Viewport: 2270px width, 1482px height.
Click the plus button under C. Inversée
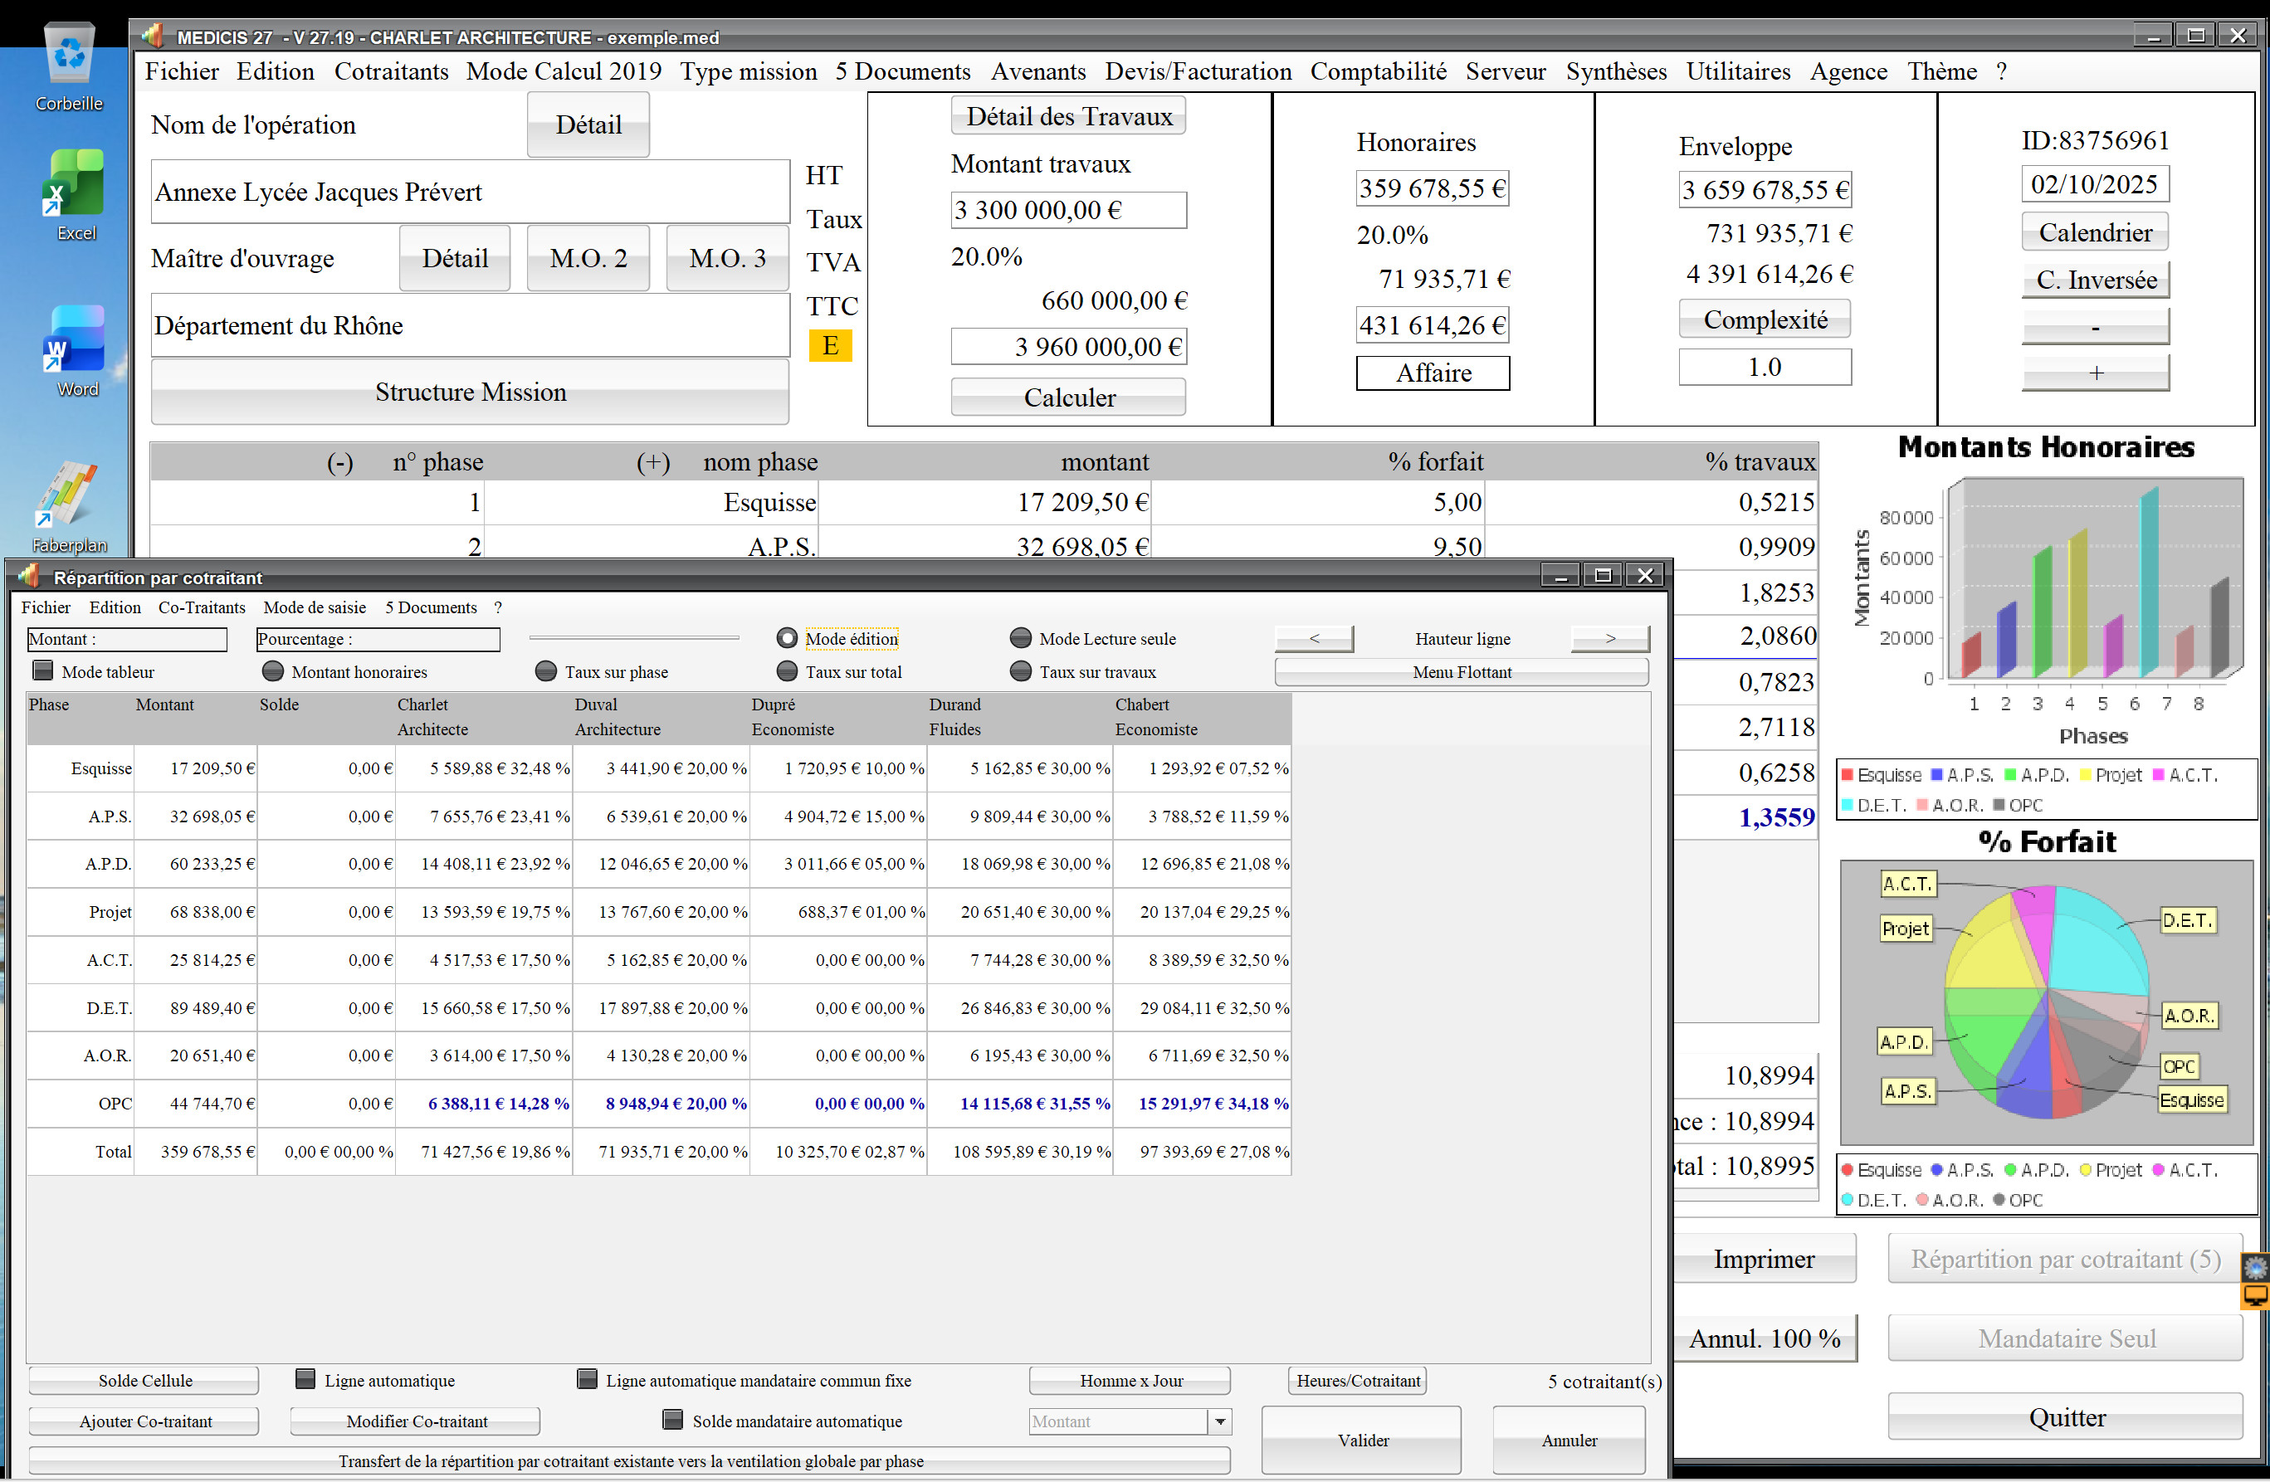2096,373
